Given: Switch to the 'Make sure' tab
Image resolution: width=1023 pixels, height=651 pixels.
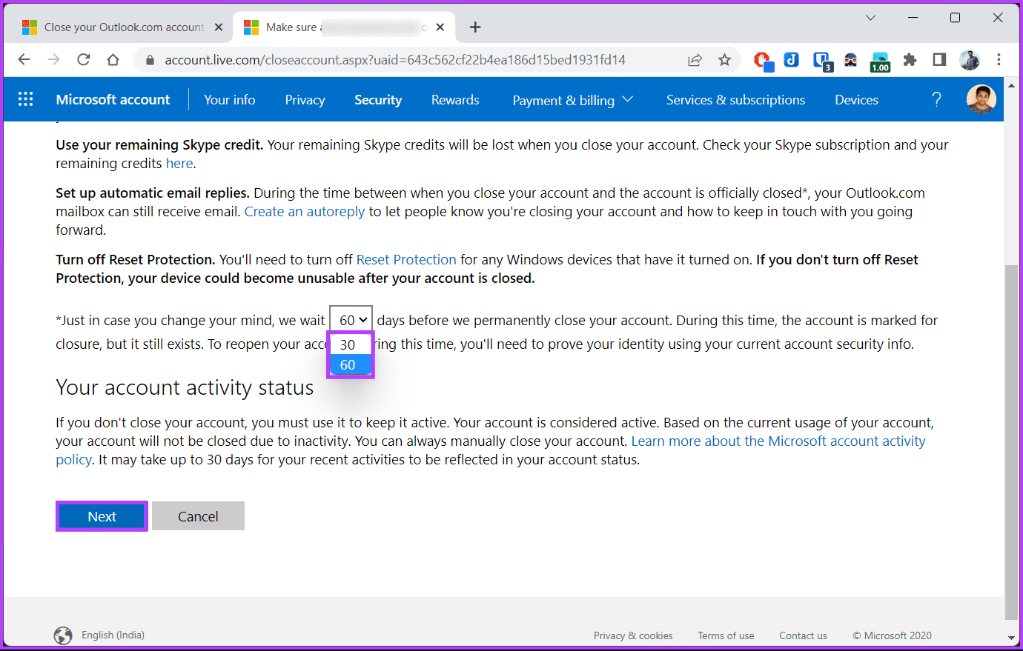Looking at the screenshot, I should [345, 27].
